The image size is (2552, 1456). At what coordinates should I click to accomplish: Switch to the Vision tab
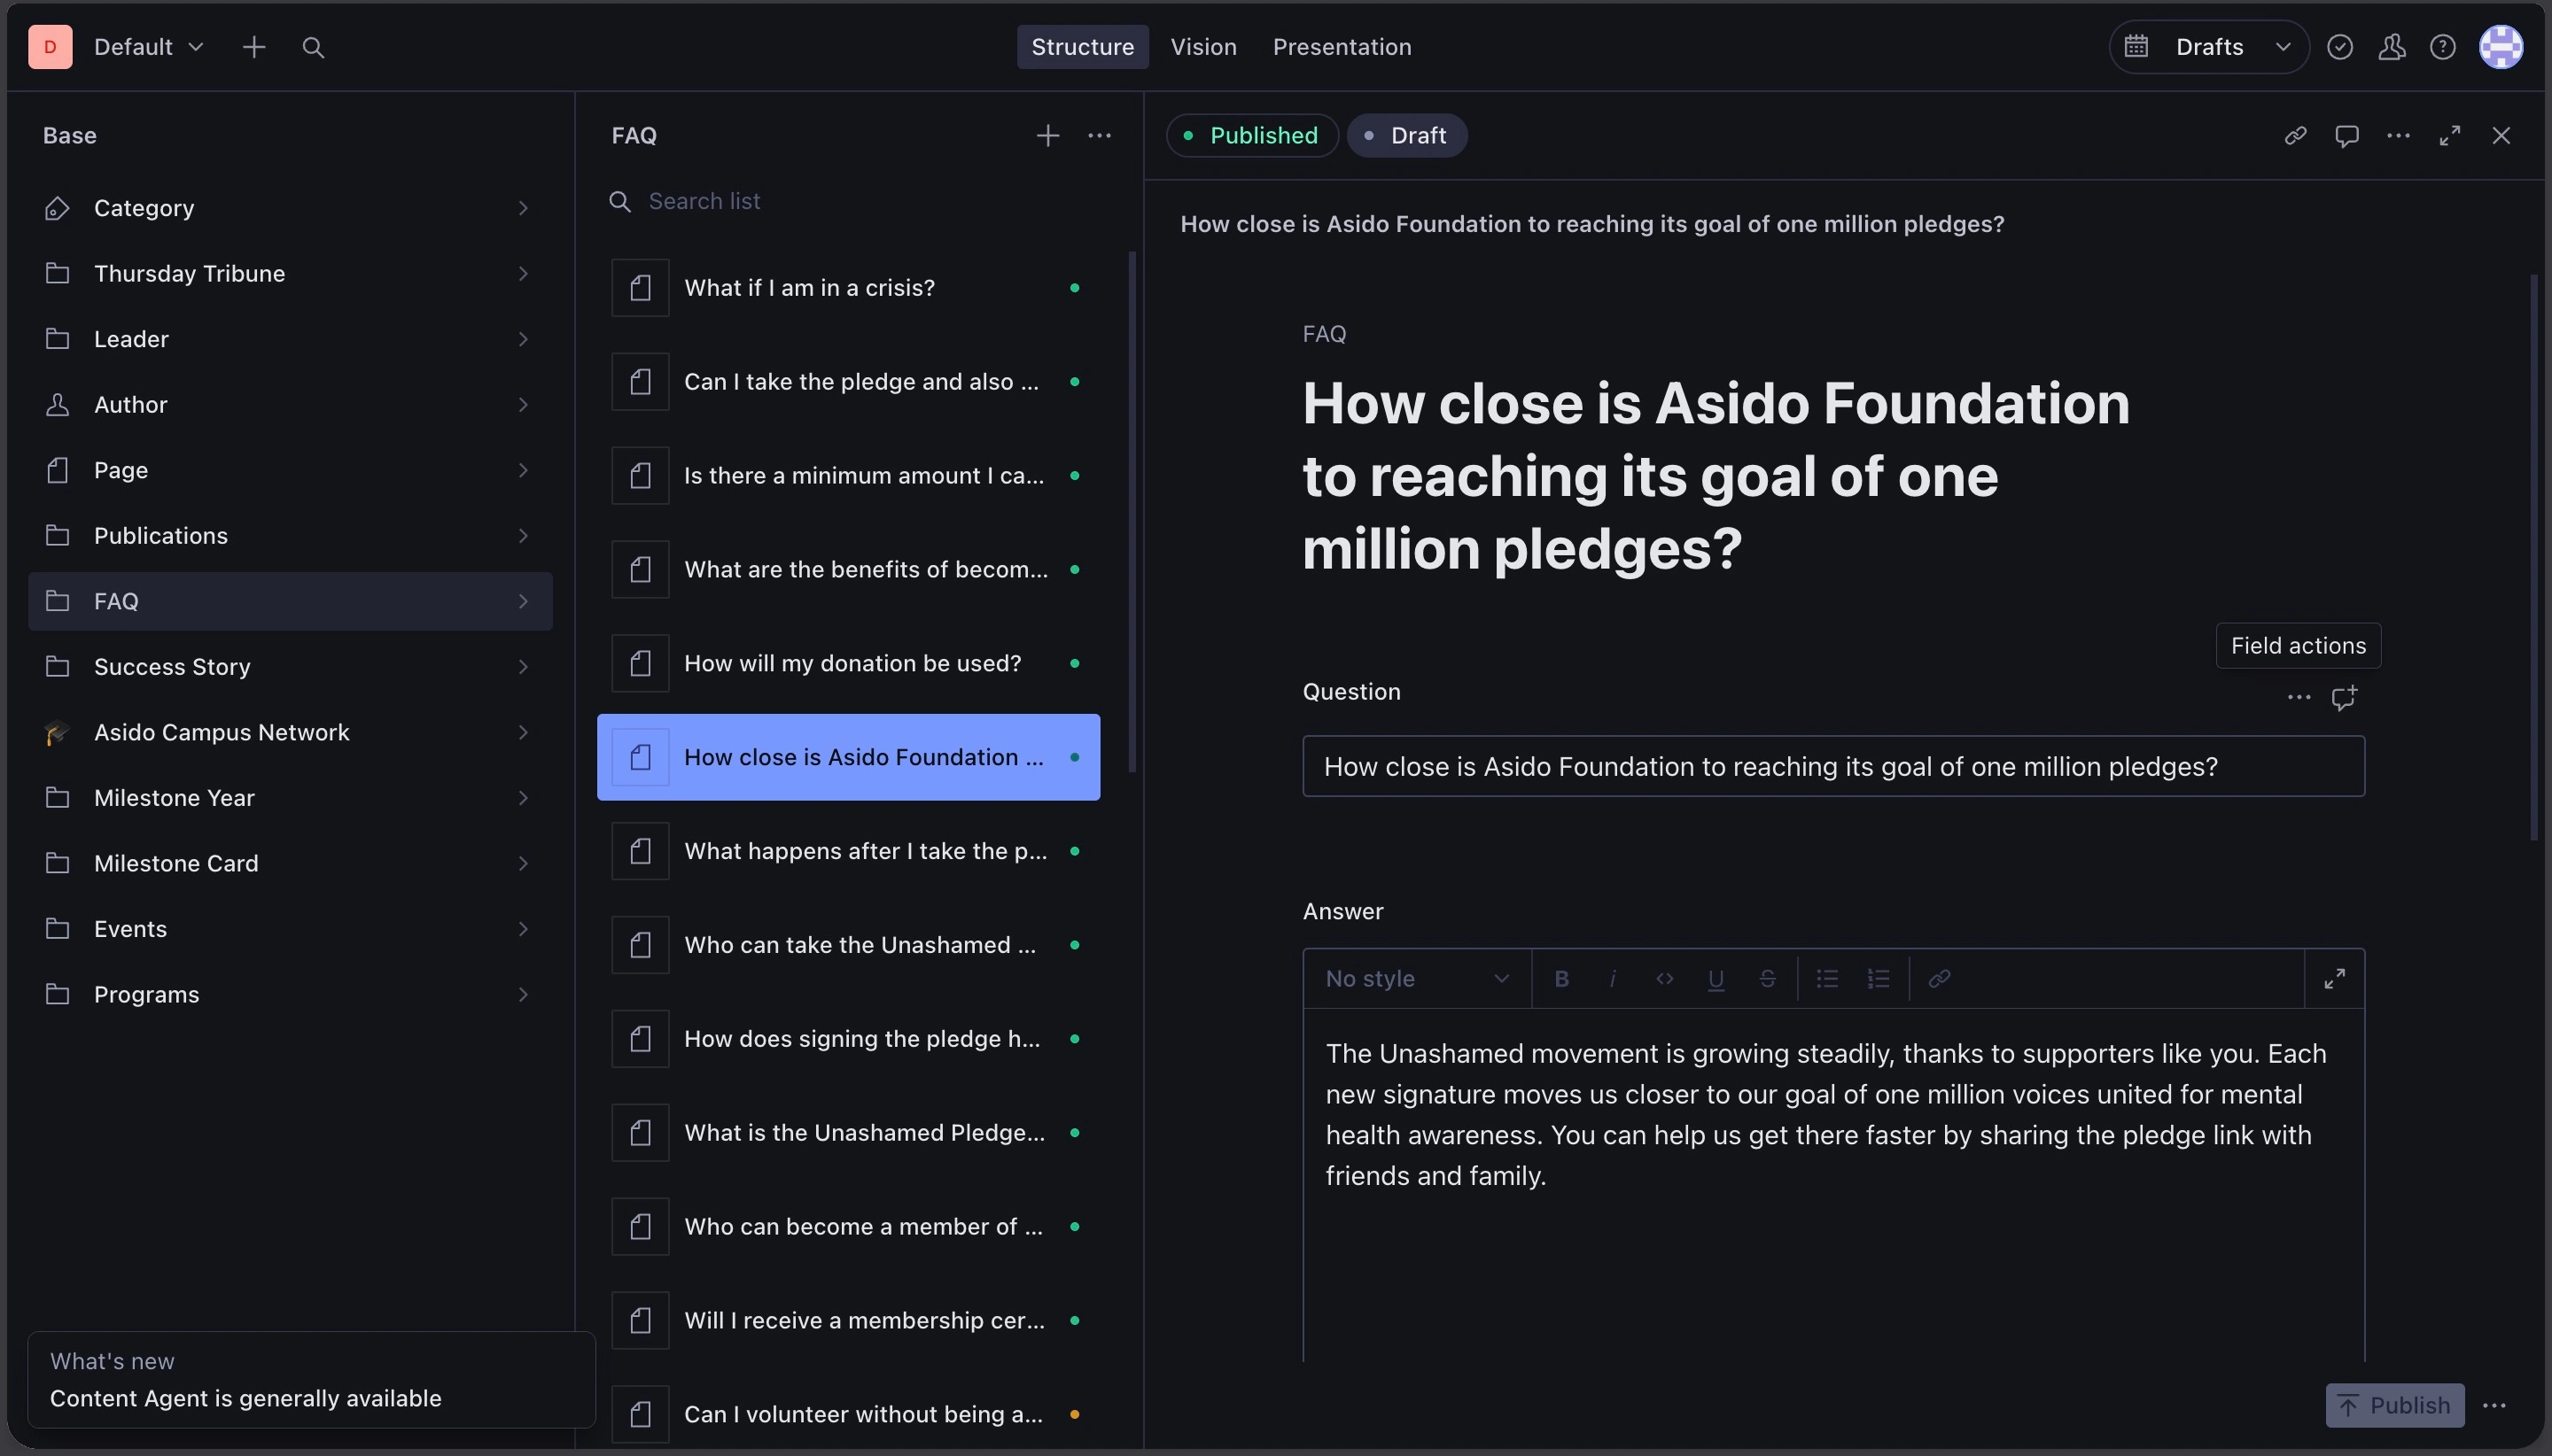pyautogui.click(x=1202, y=46)
